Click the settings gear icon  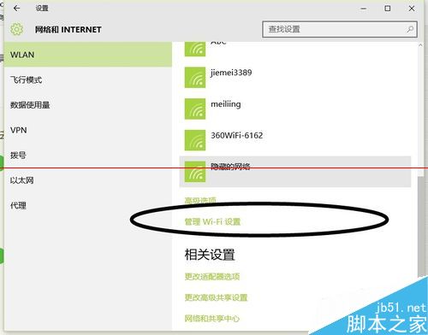pos(16,29)
